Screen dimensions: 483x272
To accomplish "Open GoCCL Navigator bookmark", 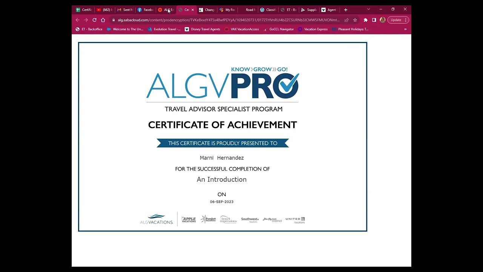I will tap(278, 29).
